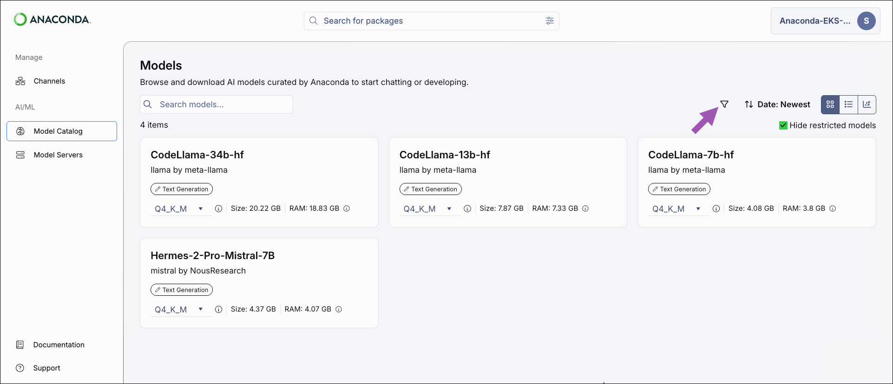Expand quantization dropdown for CodeLlama-34b-hf
893x384 pixels.
click(181, 209)
